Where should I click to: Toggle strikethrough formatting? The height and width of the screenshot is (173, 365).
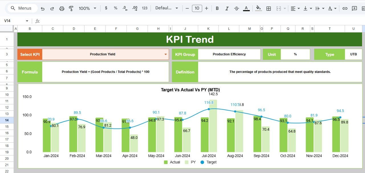point(236,8)
